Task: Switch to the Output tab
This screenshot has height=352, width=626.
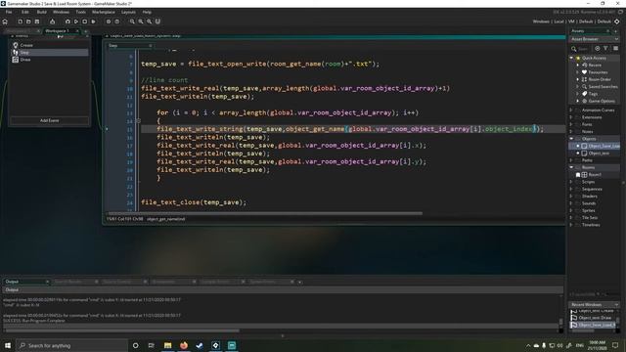Action: [x=26, y=282]
